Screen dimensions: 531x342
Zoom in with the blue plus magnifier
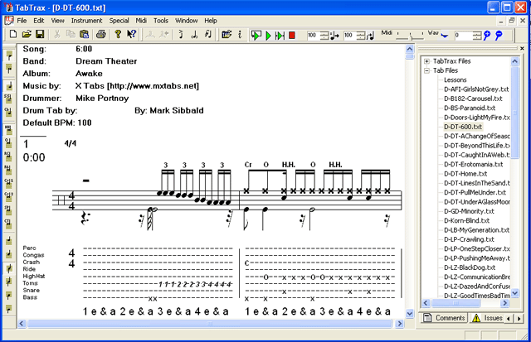coord(487,35)
